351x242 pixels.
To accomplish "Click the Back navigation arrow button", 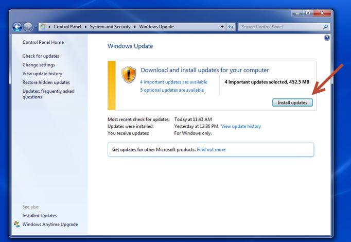I will 17,27.
